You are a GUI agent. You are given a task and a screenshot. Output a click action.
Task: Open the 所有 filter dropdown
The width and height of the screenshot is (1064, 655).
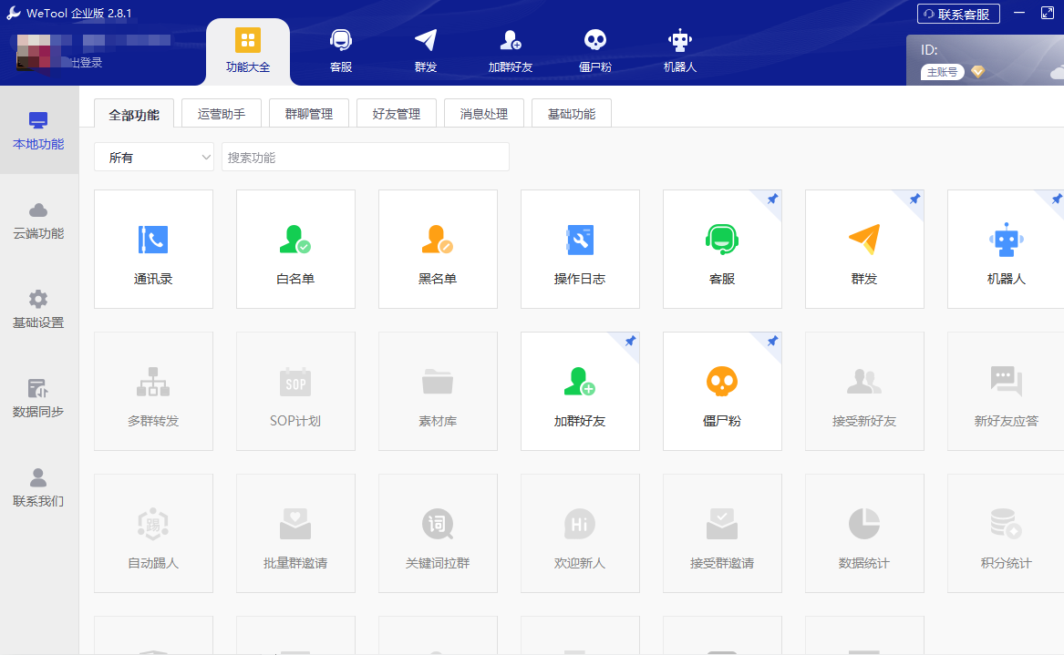[x=153, y=157]
